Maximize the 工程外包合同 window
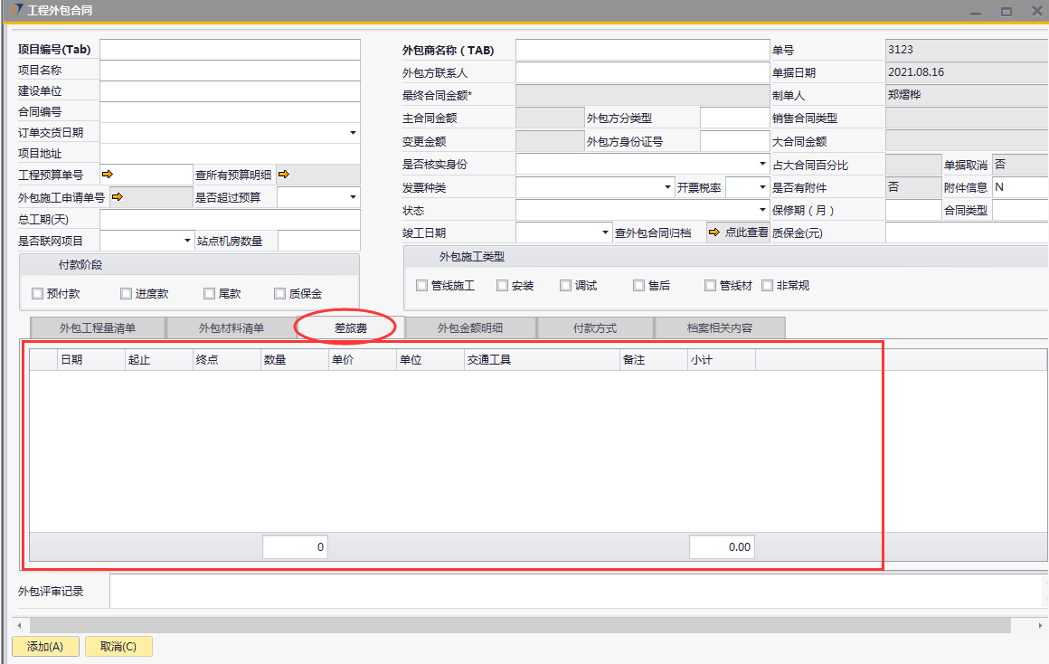1049x664 pixels. coord(1006,11)
